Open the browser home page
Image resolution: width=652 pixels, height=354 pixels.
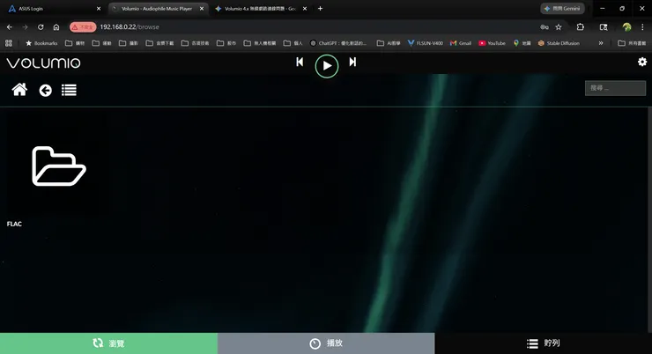(56, 27)
